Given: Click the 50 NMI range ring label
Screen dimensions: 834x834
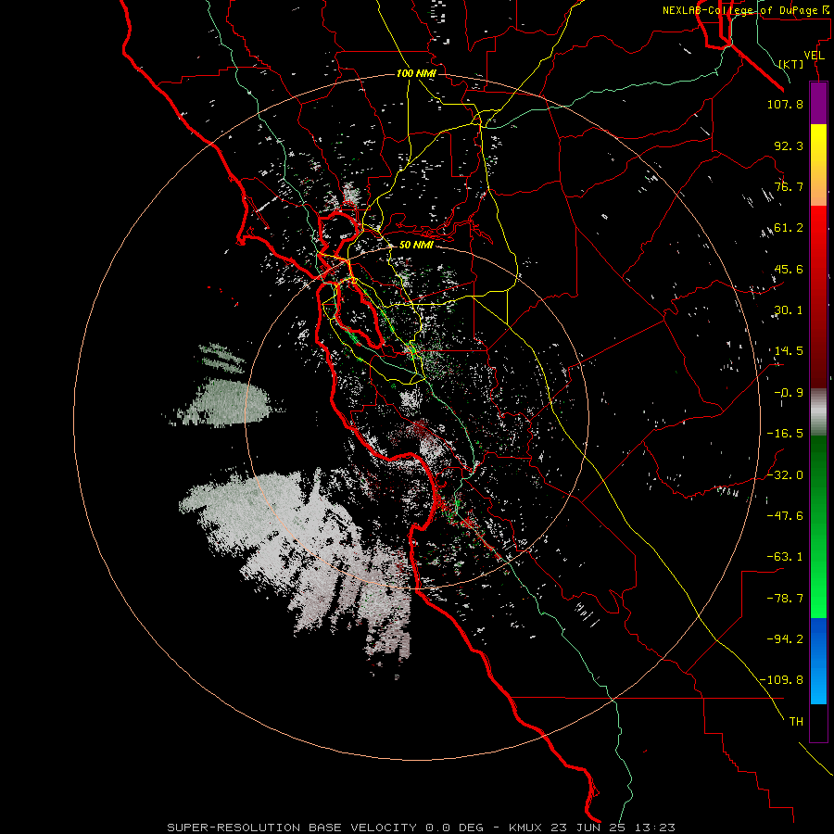Looking at the screenshot, I should pos(416,245).
